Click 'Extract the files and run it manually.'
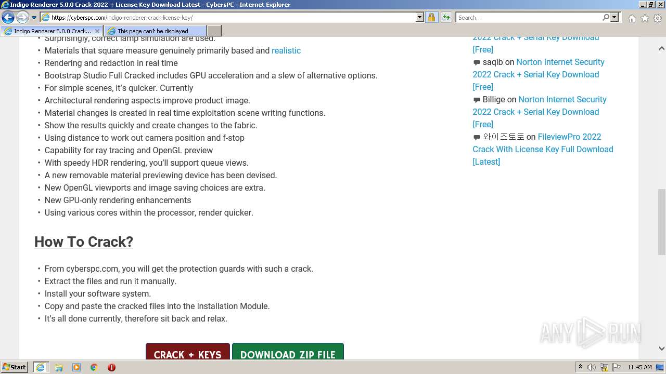The height and width of the screenshot is (374, 666). coord(110,281)
